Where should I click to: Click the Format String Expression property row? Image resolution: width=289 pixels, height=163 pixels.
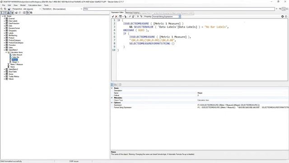[x=200, y=107]
